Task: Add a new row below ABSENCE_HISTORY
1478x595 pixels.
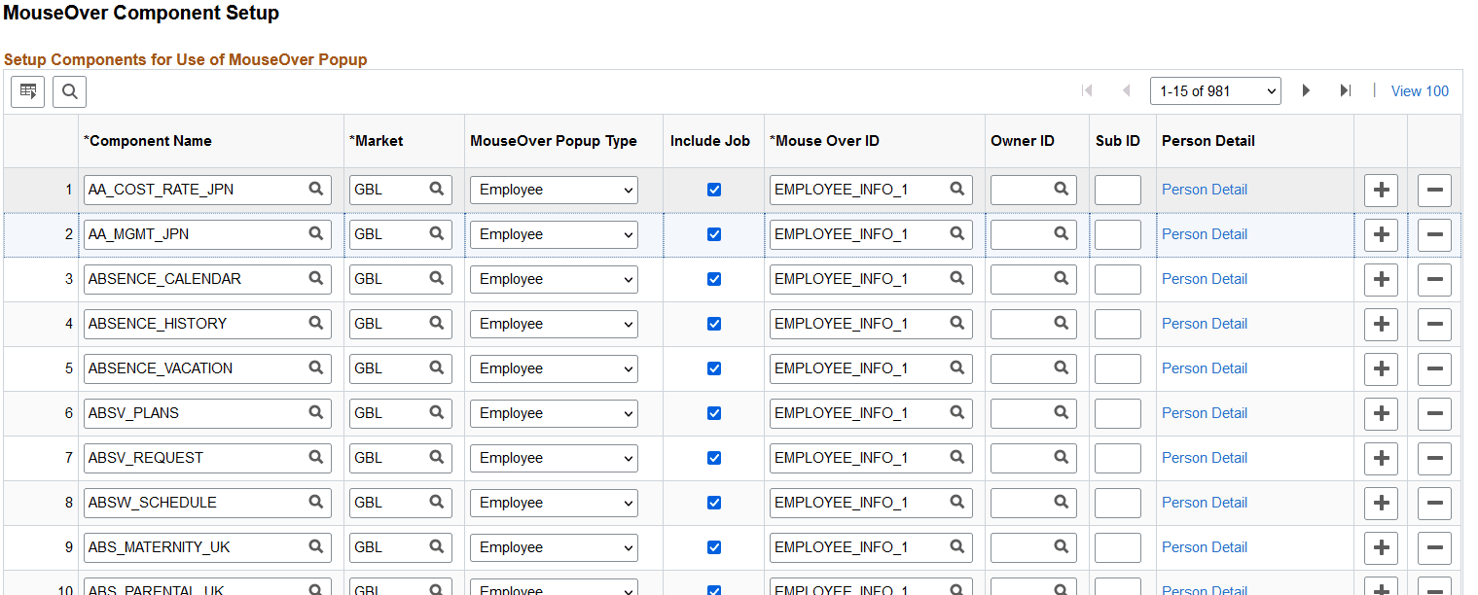Action: (x=1381, y=324)
